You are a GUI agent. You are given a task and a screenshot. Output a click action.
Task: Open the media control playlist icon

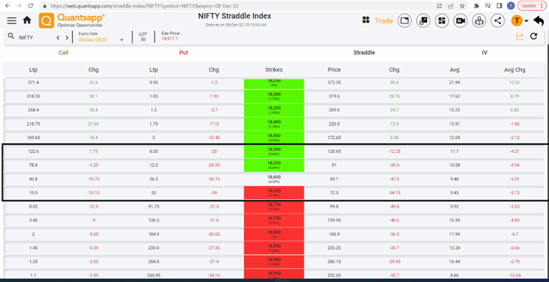pos(488,6)
